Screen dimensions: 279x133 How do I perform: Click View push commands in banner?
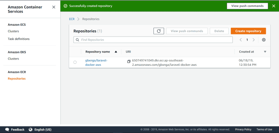tap(247, 6)
